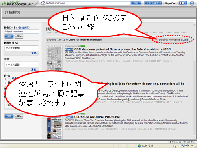Click the bottom 戻る button in sidebar
The width and height of the screenshot is (197, 148).
19,116
